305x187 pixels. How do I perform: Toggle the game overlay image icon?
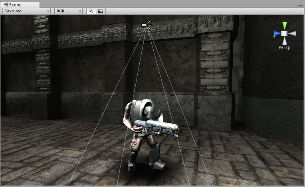tap(101, 11)
